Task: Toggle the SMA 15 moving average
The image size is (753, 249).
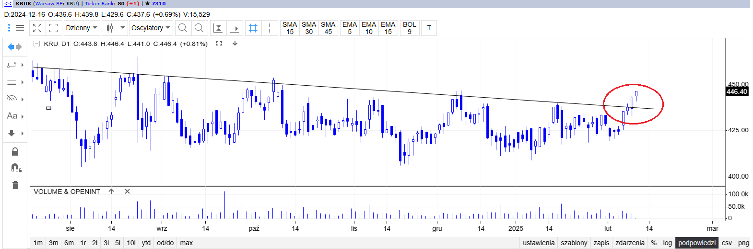Action: (290, 28)
